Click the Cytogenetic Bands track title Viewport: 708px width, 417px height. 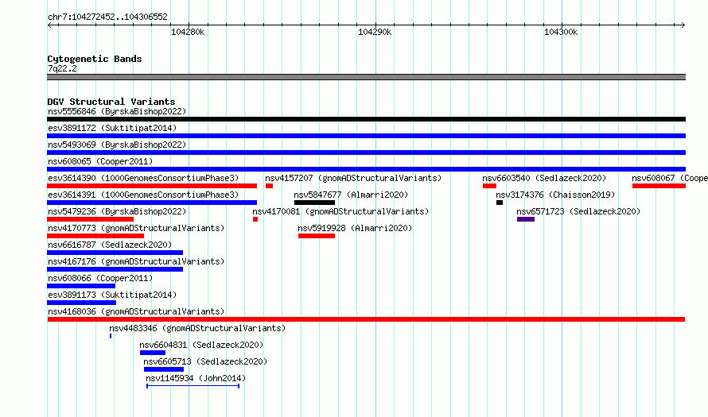click(95, 59)
